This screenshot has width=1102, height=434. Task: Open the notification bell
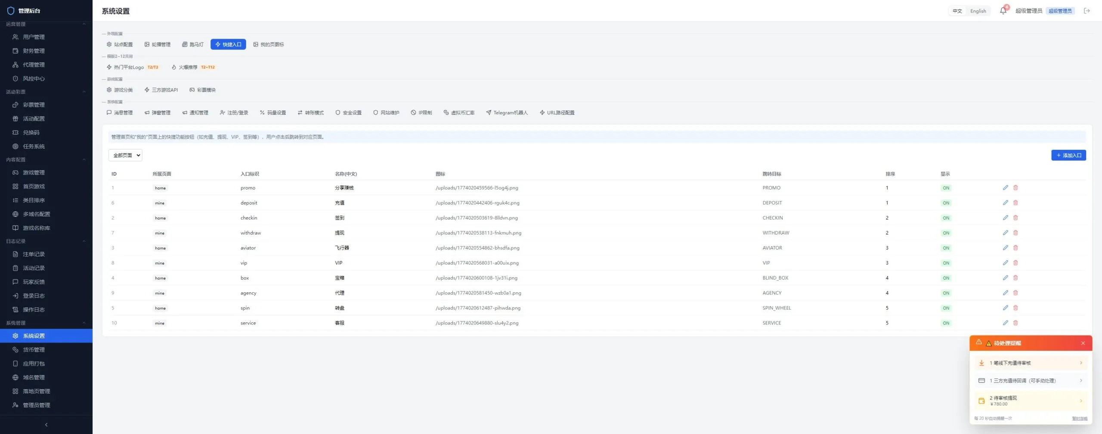click(1003, 11)
